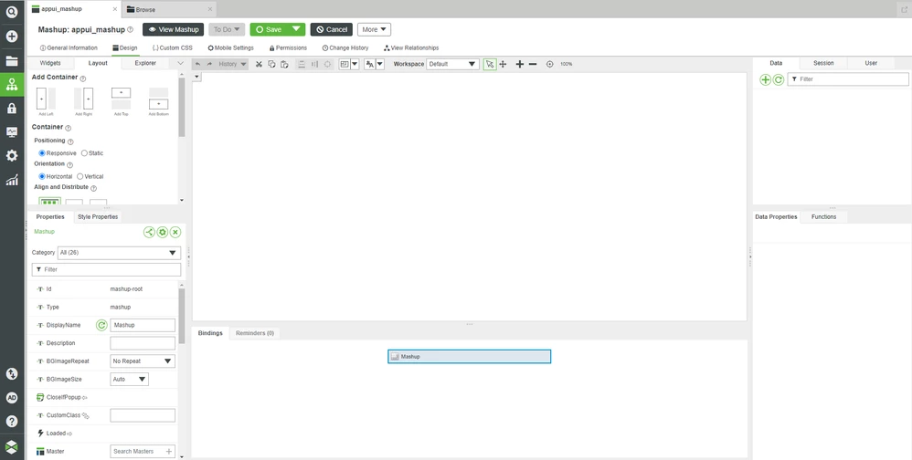The image size is (912, 460).
Task: Select the Modeling hierarchy icon in the sidebar
Action: click(12, 85)
